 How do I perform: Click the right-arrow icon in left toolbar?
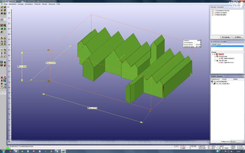pyautogui.click(x=5, y=93)
